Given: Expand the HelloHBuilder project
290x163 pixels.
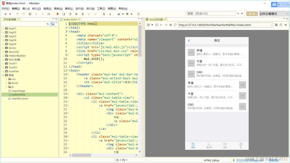Looking at the screenshot, I should [3, 56].
